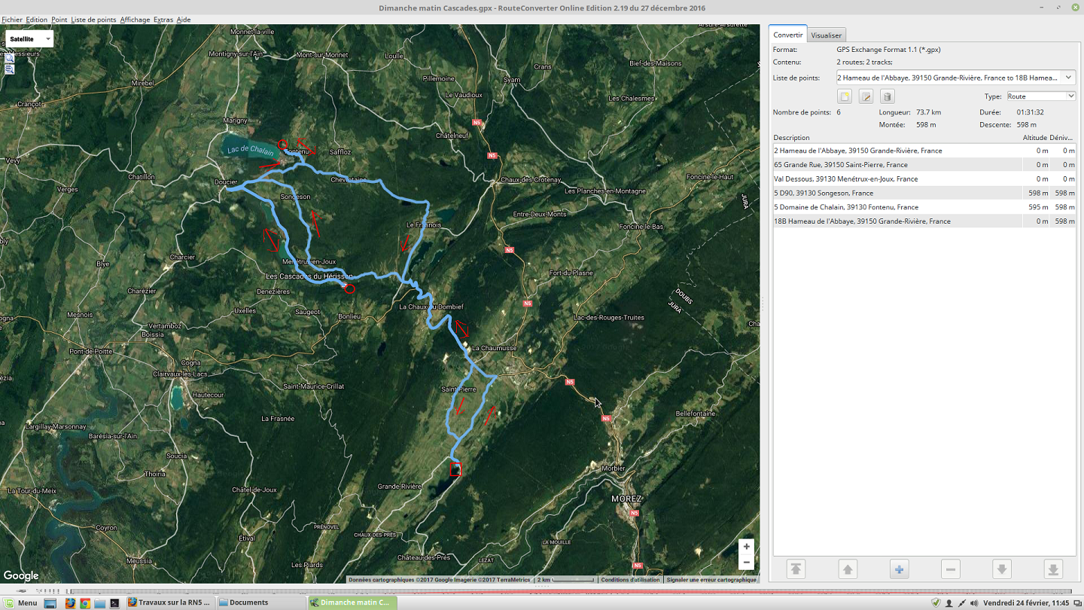Add a new position with the plus button

click(x=899, y=569)
